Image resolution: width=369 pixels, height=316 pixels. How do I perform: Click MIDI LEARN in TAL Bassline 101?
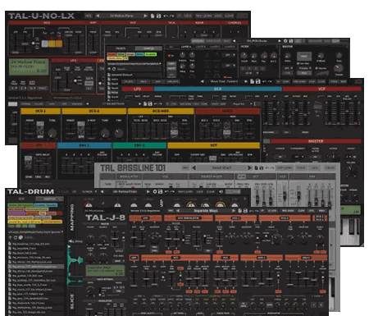pos(284,167)
